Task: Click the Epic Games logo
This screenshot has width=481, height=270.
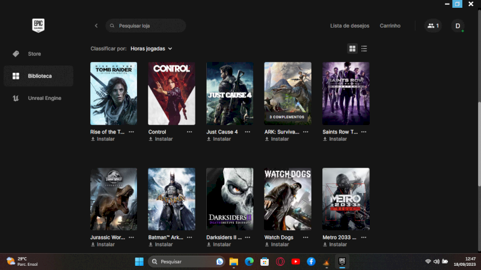Action: point(38,25)
